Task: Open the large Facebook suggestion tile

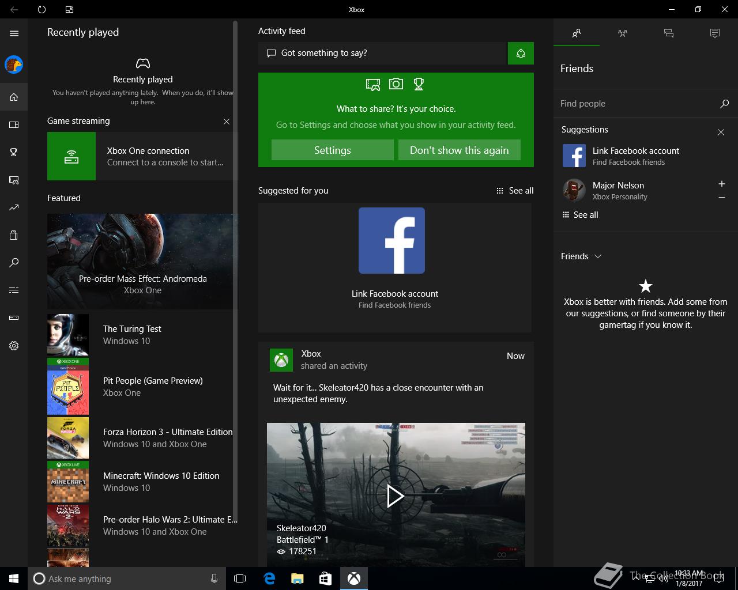Action: tap(395, 267)
